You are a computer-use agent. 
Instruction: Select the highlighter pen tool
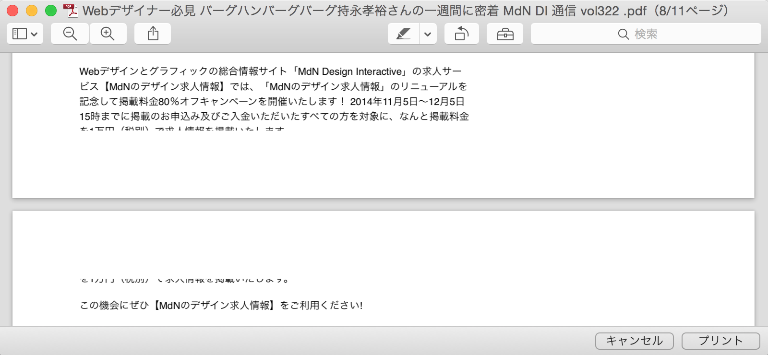[x=403, y=34]
